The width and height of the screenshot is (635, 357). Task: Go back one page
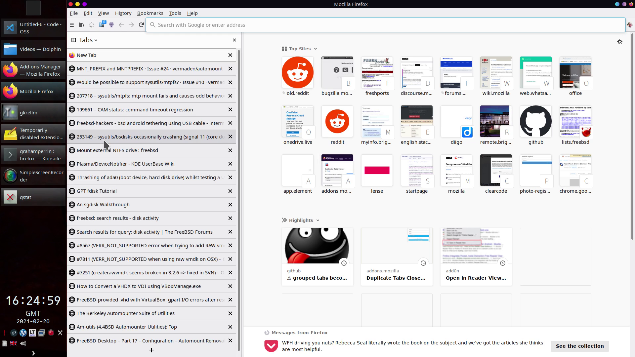[x=121, y=25]
